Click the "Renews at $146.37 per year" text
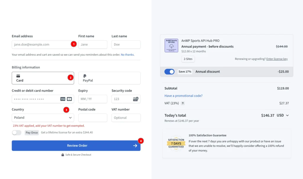The width and height of the screenshot is (303, 179). [182, 121]
